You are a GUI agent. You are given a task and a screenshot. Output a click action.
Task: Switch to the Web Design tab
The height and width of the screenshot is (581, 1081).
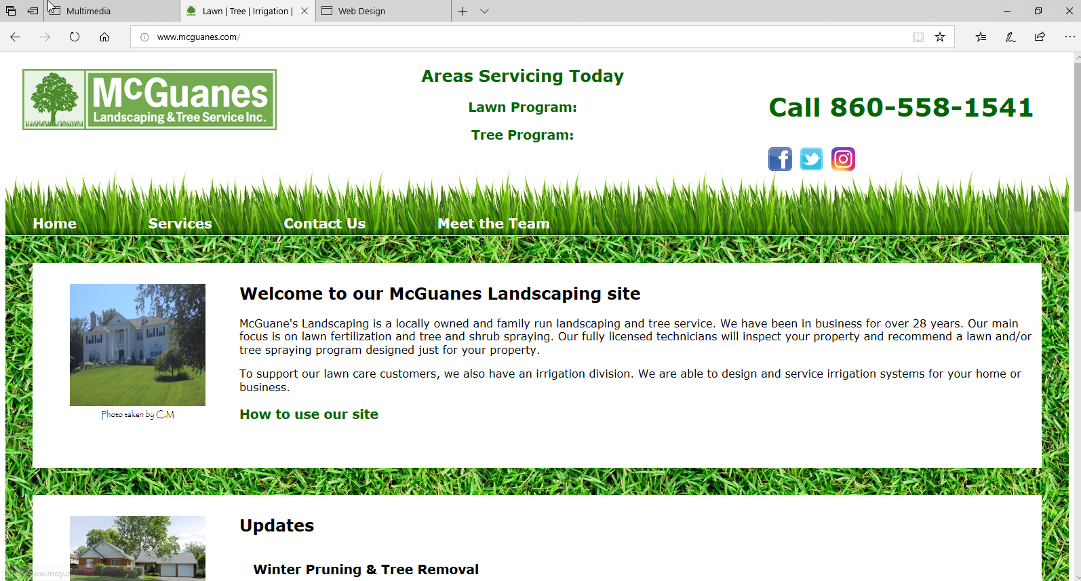[x=383, y=11]
